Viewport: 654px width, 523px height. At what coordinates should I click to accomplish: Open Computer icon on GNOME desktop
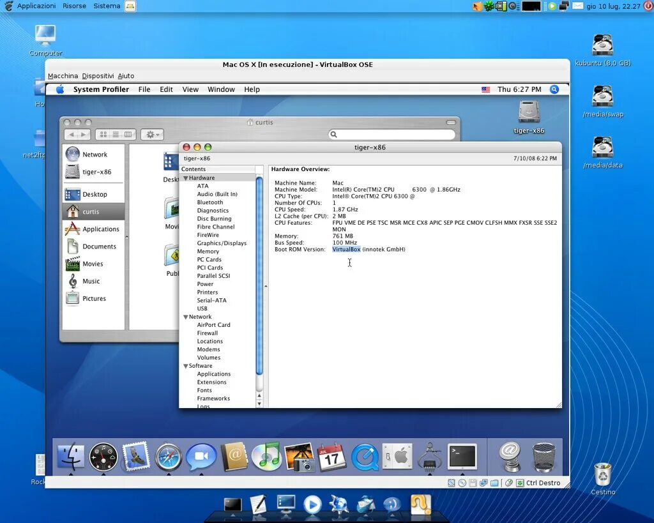tap(45, 40)
